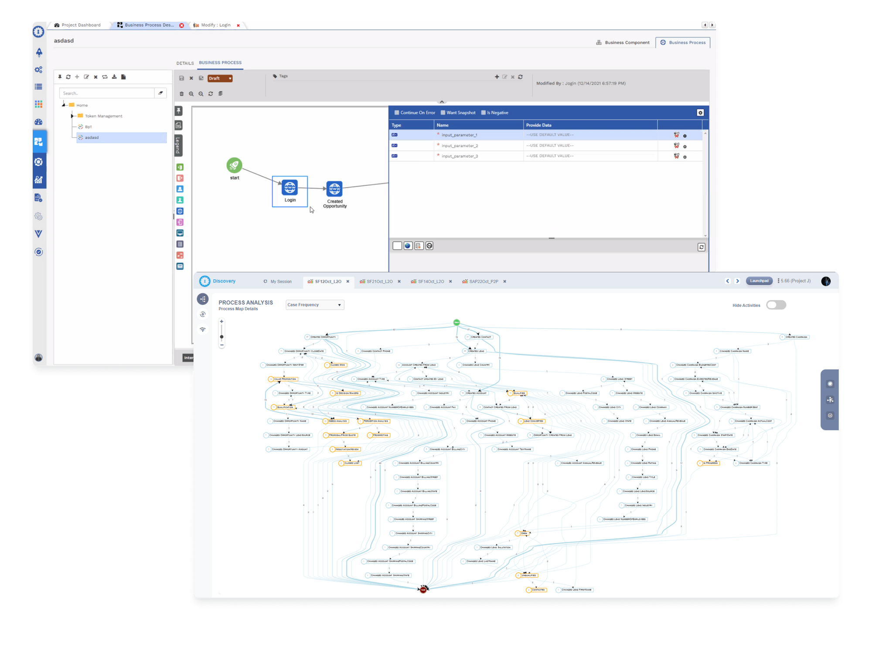
Task: Click the delete trash icon in the designer toolbar
Action: click(x=181, y=94)
